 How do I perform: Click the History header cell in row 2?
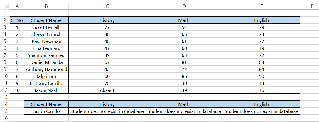point(107,20)
